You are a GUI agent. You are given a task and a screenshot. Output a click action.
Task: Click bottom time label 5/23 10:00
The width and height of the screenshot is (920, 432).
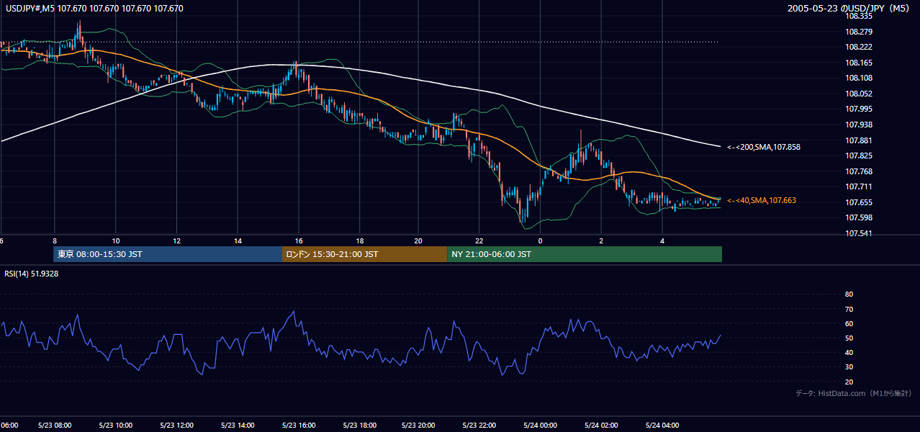[x=116, y=426]
